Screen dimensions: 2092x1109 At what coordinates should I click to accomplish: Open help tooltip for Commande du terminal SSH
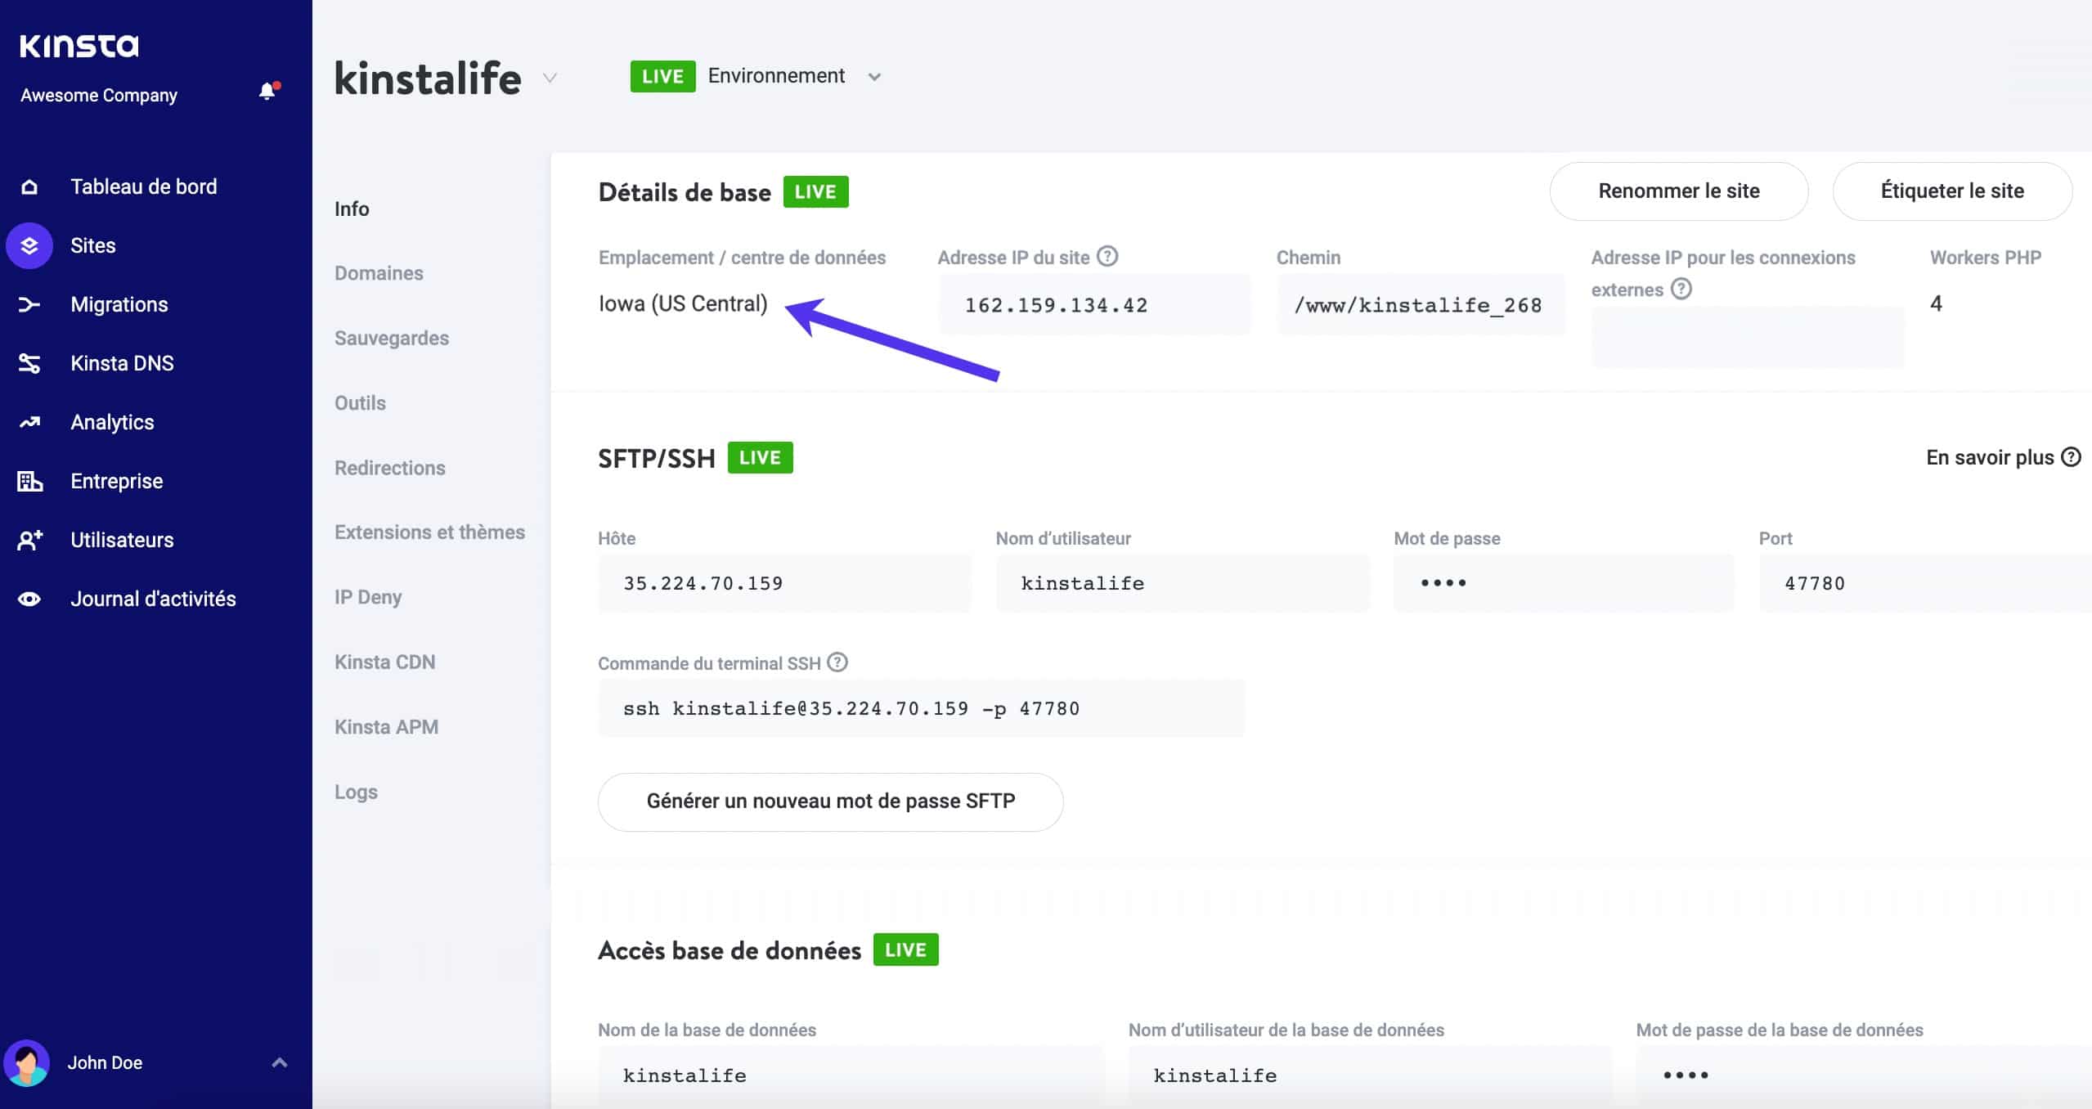(838, 662)
